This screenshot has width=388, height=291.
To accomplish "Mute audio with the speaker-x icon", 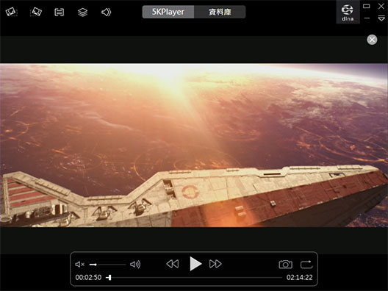I will tap(79, 265).
